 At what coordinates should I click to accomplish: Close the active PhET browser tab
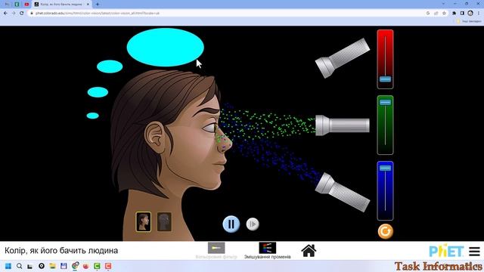(x=88, y=5)
